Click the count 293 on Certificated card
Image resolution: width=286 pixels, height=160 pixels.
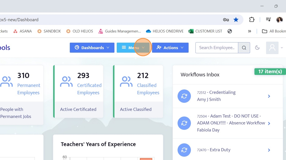click(83, 76)
